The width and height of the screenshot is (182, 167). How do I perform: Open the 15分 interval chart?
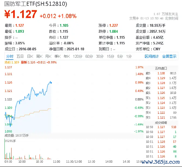coord(111,56)
